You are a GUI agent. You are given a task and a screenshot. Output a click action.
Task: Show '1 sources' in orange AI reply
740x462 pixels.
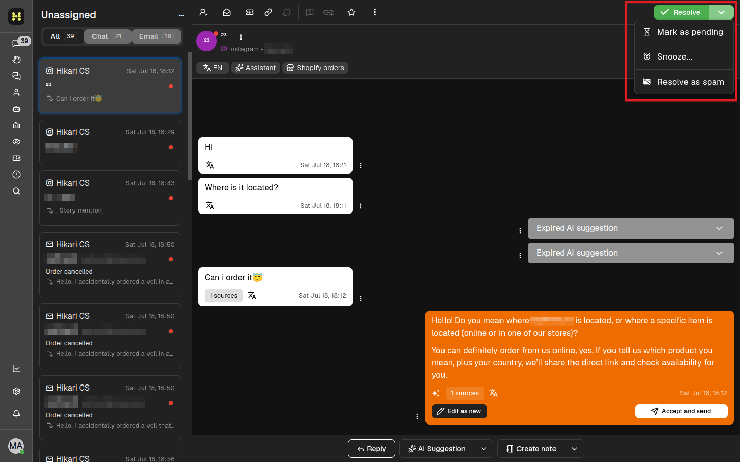pos(465,393)
